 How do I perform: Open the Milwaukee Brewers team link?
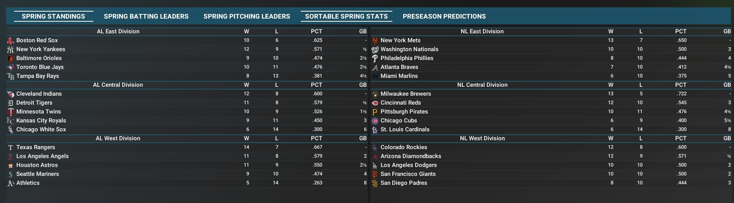point(406,94)
